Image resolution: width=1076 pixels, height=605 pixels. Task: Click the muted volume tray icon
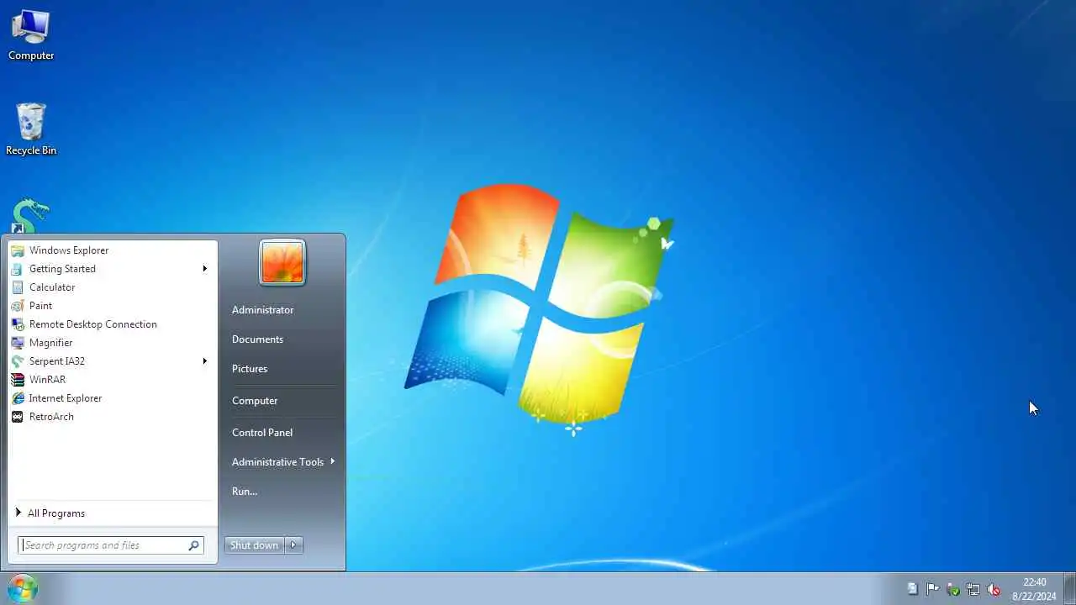[994, 589]
